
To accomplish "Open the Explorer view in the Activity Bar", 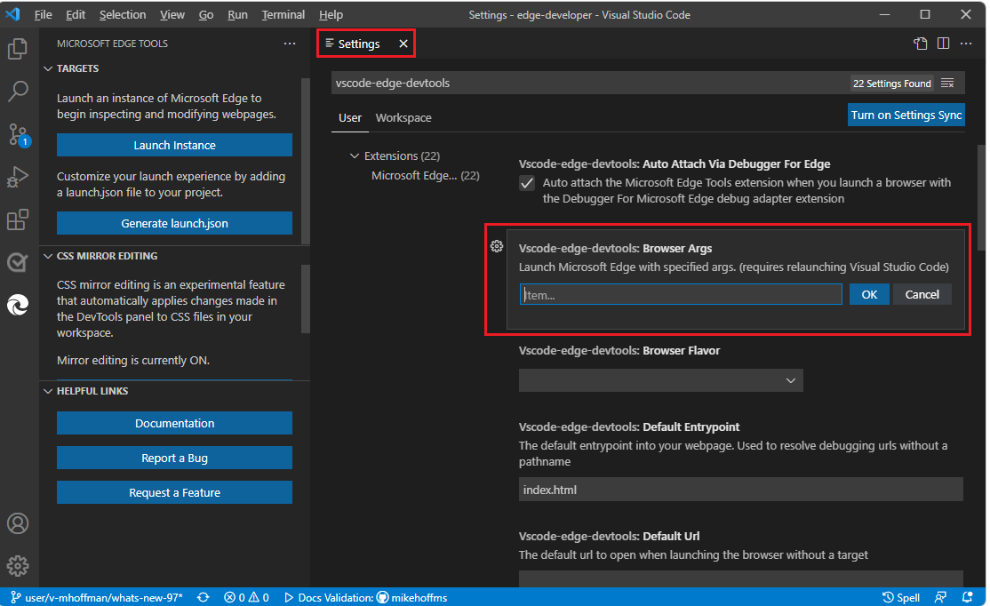I will coord(19,49).
